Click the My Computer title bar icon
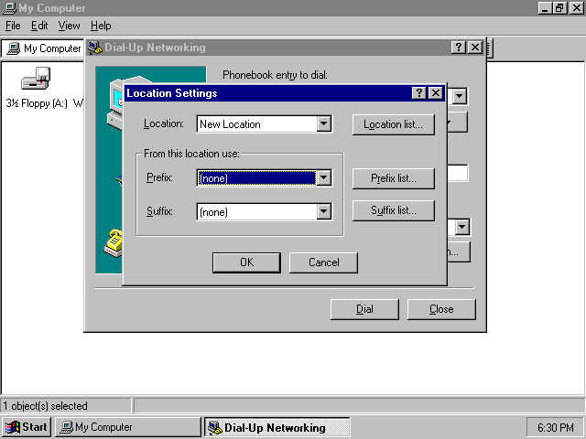 coord(9,8)
